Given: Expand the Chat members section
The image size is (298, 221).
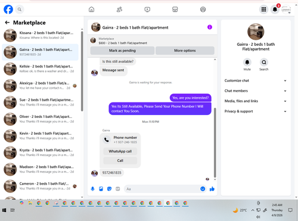Looking at the screenshot, I should (x=256, y=91).
